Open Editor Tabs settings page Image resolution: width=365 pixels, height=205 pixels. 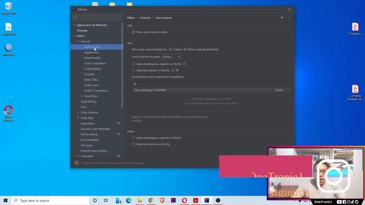(x=91, y=80)
